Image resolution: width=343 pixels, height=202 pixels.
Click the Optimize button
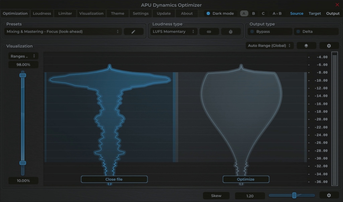tap(246, 179)
